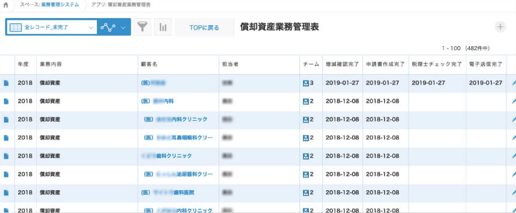Viewport: 516px width, 213px height.
Task: Click the 担当者 column header
Action: tap(231, 65)
